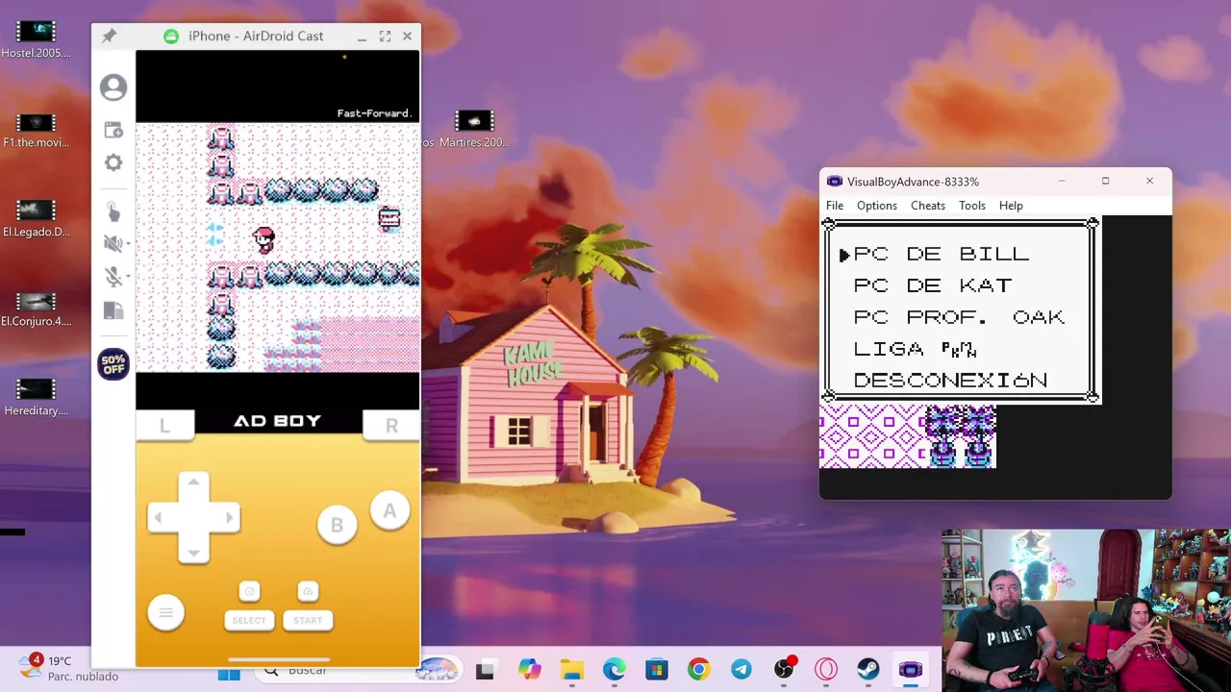Image resolution: width=1231 pixels, height=692 pixels.
Task: Tap the small icon above SELECT
Action: click(x=249, y=591)
